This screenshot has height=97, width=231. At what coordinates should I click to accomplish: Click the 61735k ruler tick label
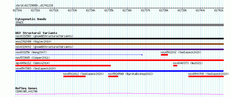(109, 10)
